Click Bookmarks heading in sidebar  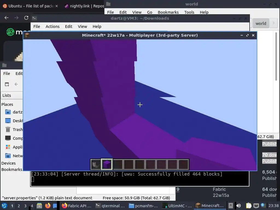coord(12,170)
